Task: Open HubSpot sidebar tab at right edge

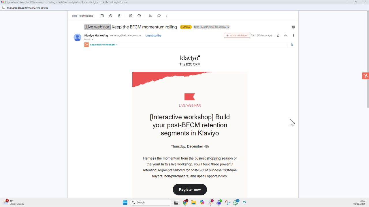Action: pyautogui.click(x=366, y=76)
